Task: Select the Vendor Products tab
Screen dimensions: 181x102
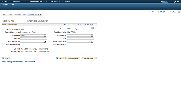Action: [35, 14]
